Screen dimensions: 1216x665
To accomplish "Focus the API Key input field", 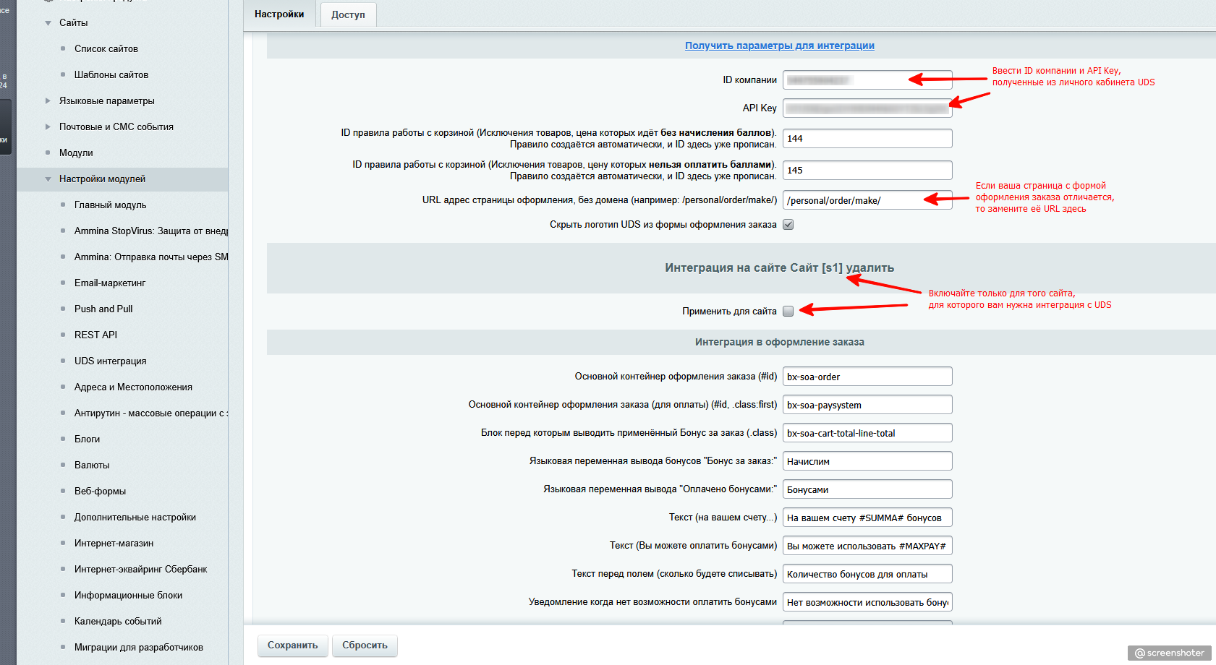I will [x=867, y=108].
